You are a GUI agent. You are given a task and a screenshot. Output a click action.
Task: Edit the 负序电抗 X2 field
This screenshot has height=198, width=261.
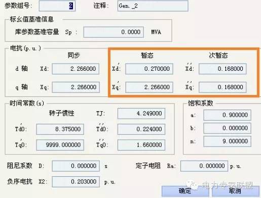coord(76,182)
